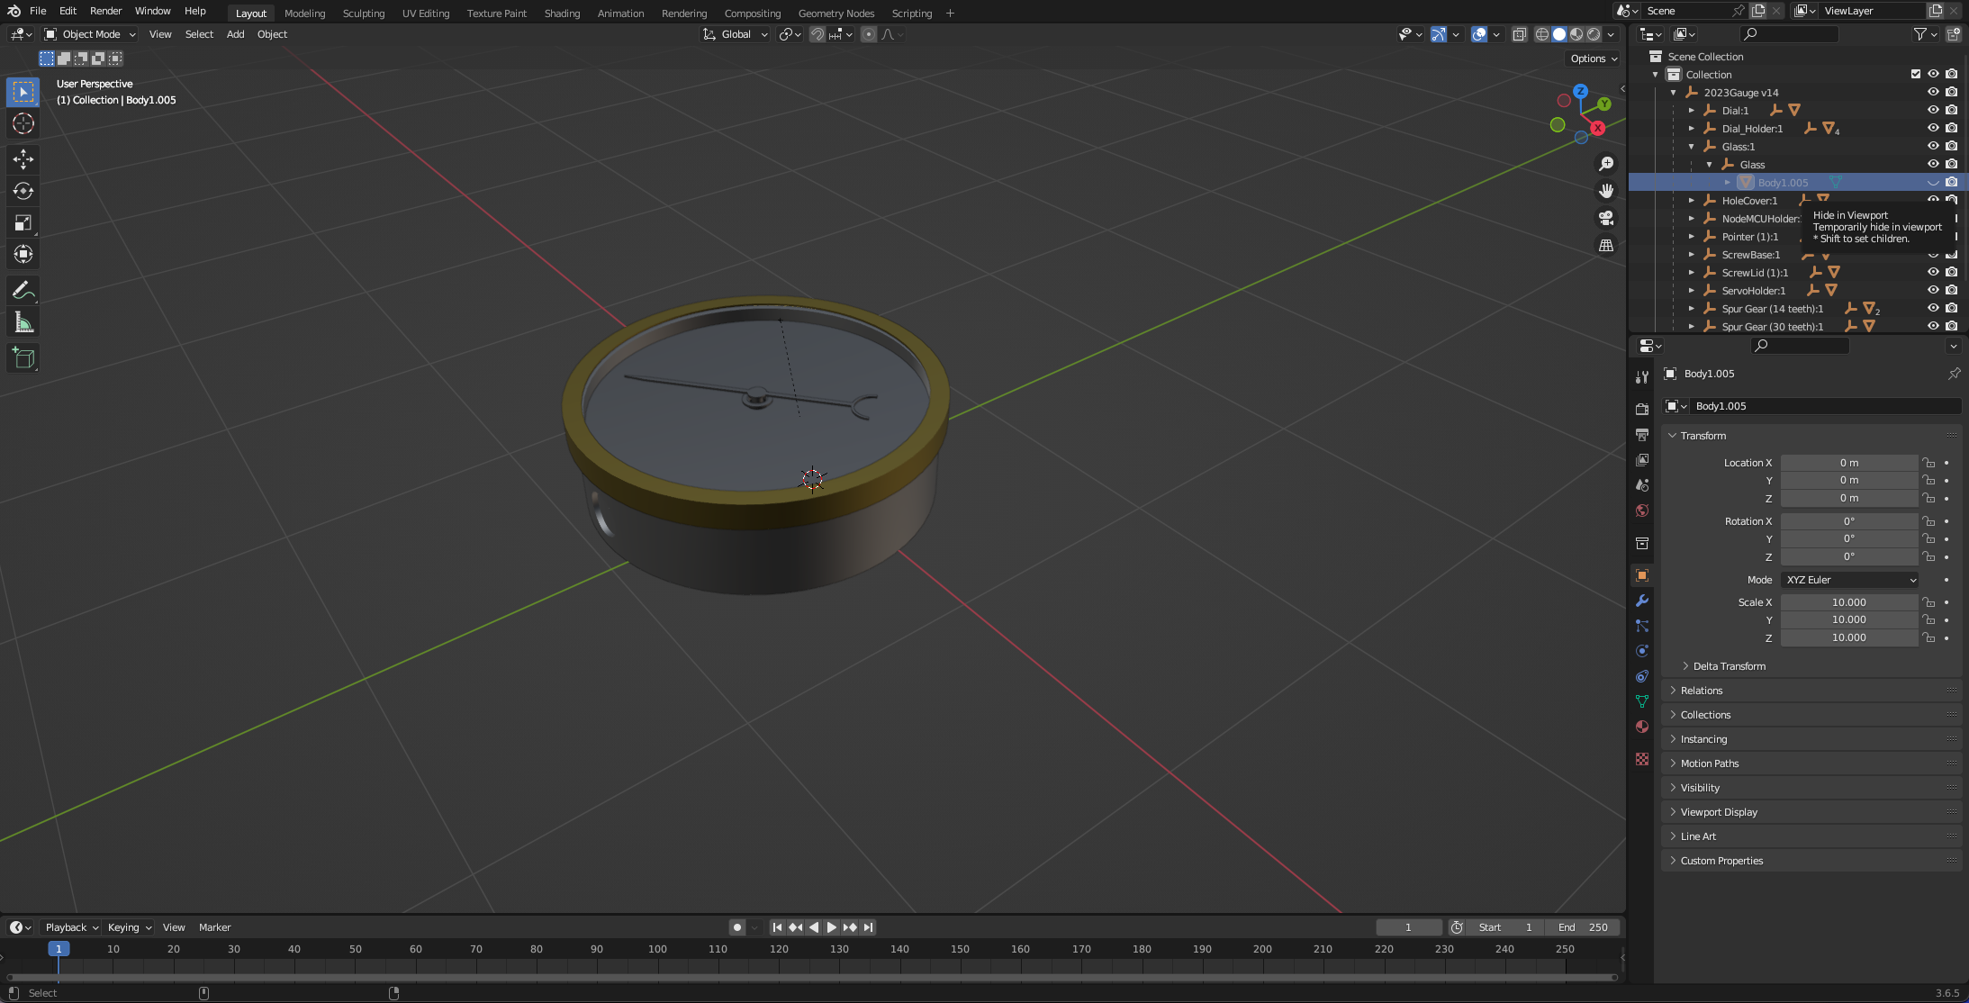The height and width of the screenshot is (1003, 1969).
Task: Click the Keying button in timeline
Action: click(130, 927)
